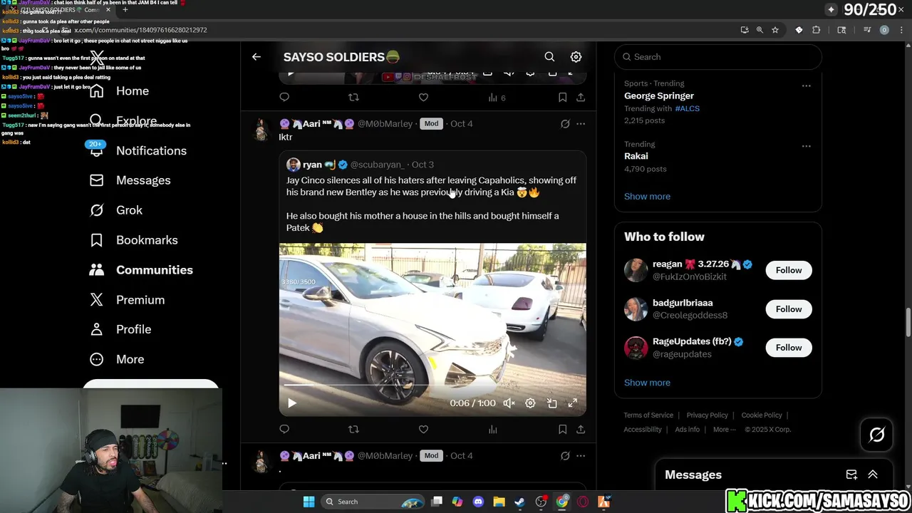Mute toggle on Bentley video
The height and width of the screenshot is (513, 912).
pyautogui.click(x=509, y=403)
